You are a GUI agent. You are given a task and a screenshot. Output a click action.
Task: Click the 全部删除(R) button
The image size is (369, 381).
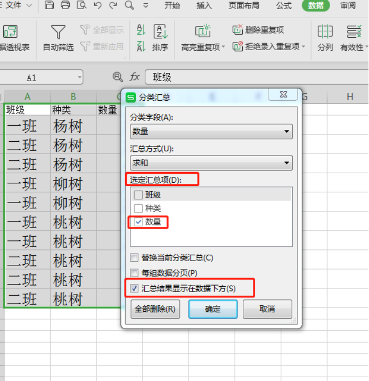pyautogui.click(x=155, y=309)
